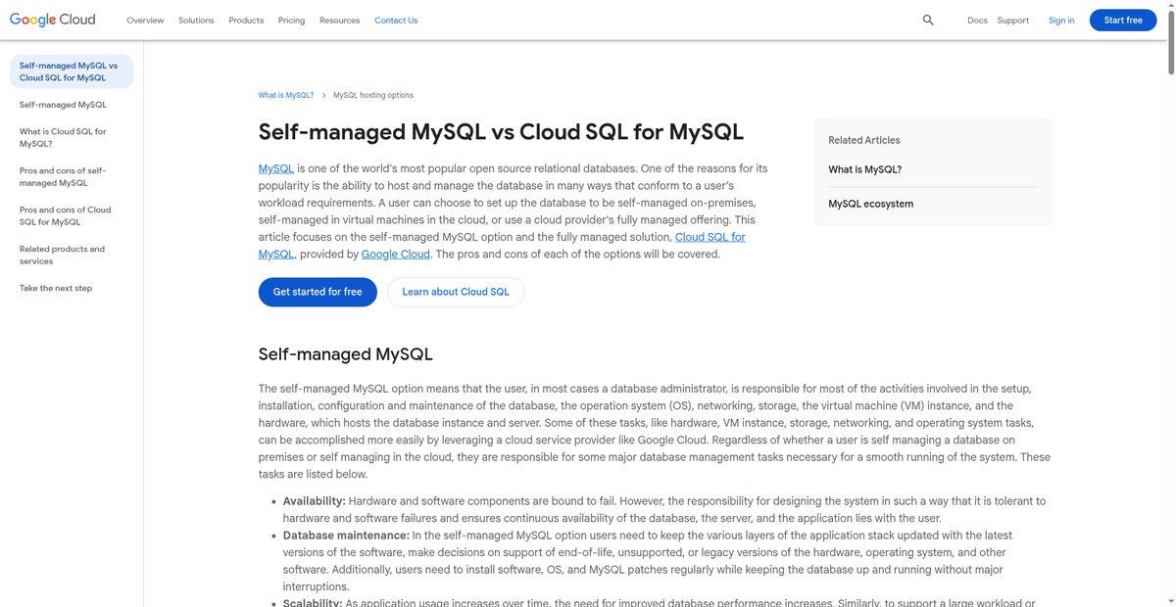Click 'What is MySQL?' breadcrumb link
This screenshot has width=1176, height=607.
(x=286, y=95)
